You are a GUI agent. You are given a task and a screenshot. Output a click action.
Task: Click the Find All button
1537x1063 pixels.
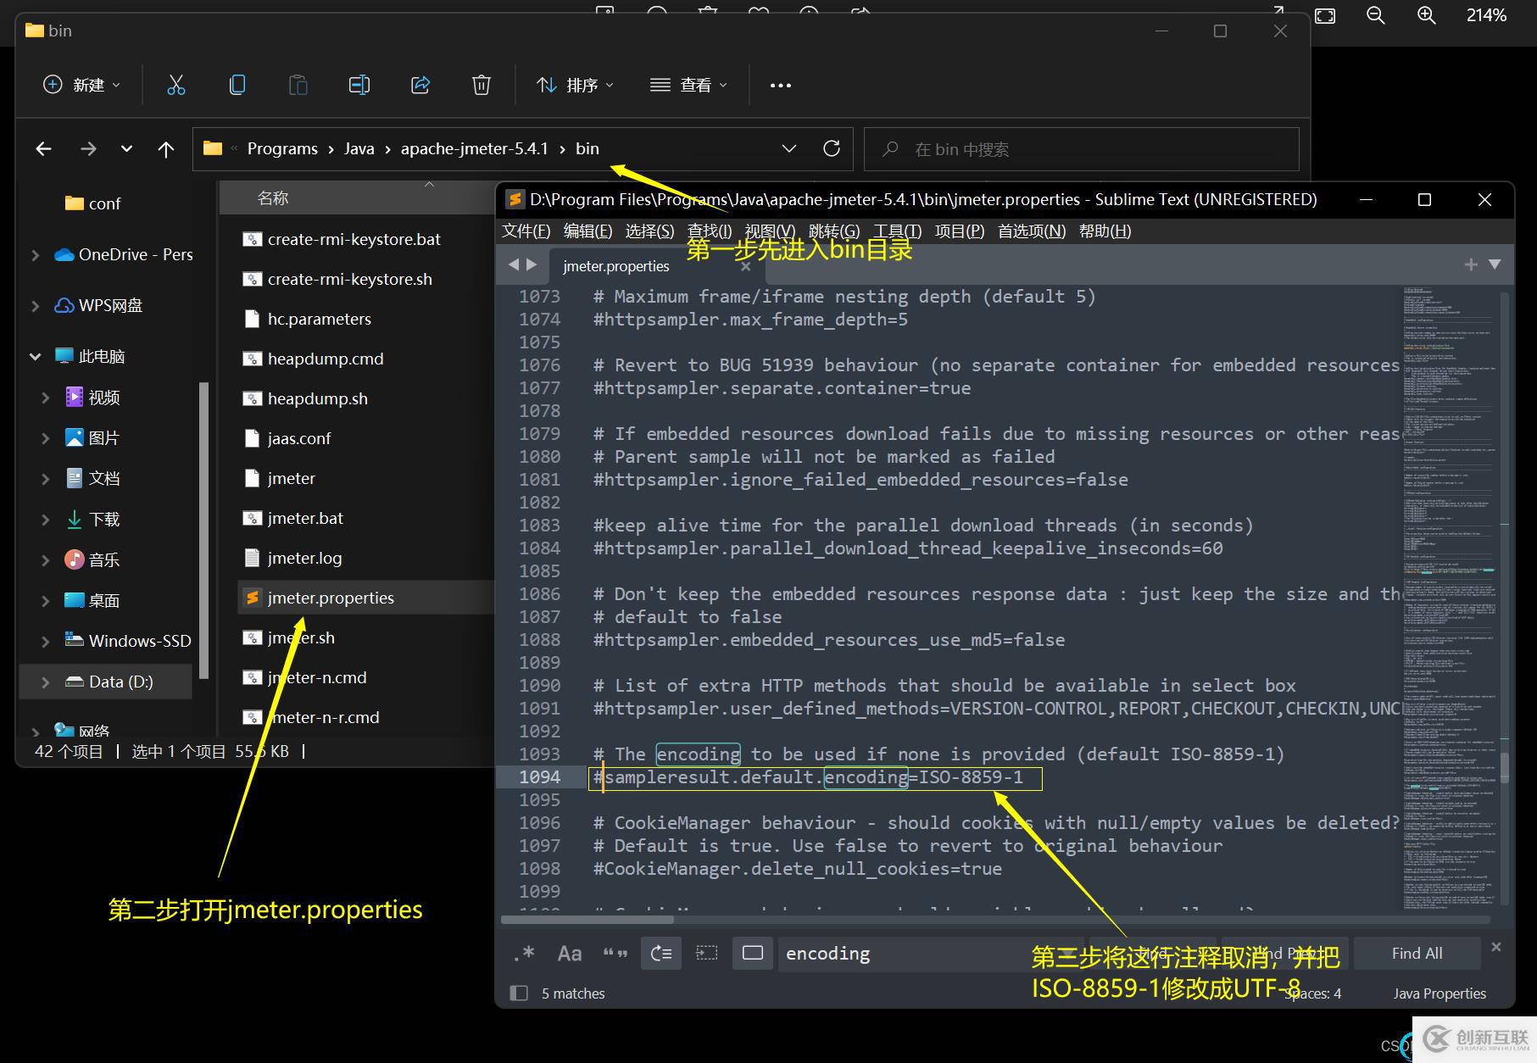(x=1417, y=954)
